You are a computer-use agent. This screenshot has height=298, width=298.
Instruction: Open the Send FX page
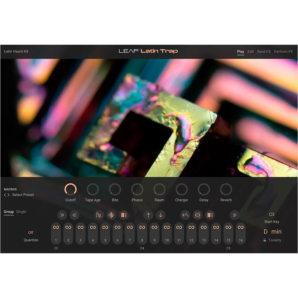(x=263, y=52)
